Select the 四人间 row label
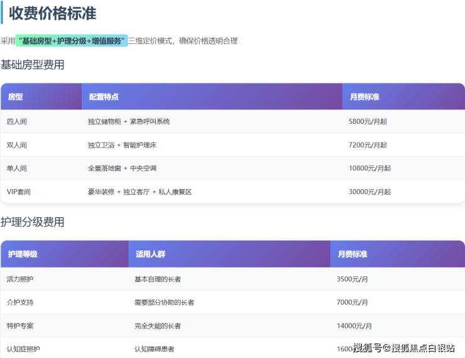This screenshot has height=358, width=465. coord(17,122)
